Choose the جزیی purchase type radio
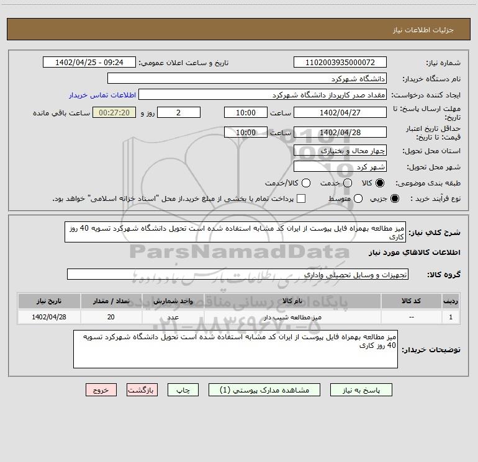478x462 pixels. [x=395, y=198]
